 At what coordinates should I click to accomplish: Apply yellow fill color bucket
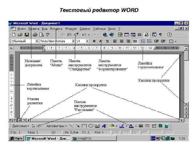(112, 126)
